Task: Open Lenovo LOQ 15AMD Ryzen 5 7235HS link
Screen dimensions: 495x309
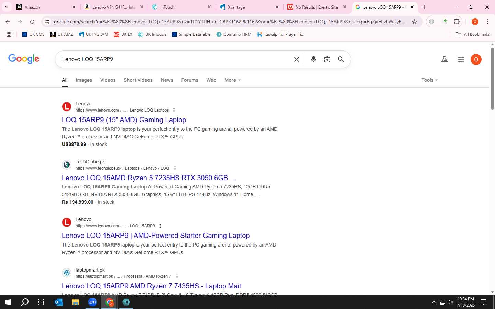Action: pyautogui.click(x=148, y=178)
